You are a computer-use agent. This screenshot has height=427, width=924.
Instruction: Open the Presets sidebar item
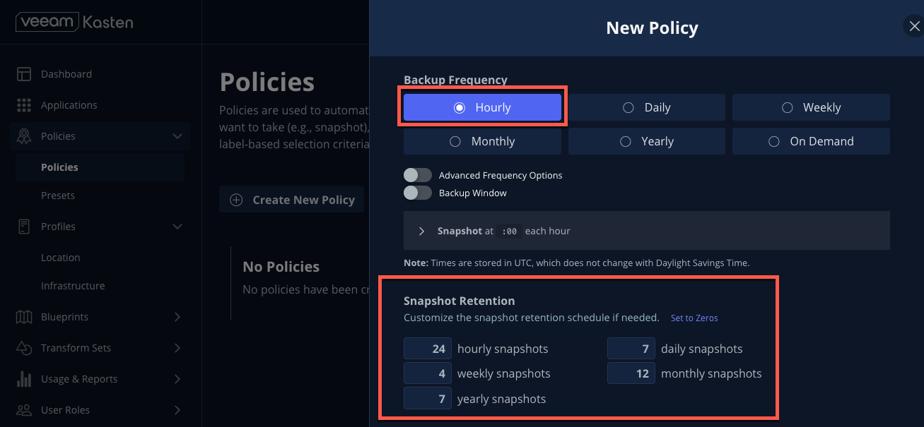pyautogui.click(x=58, y=196)
